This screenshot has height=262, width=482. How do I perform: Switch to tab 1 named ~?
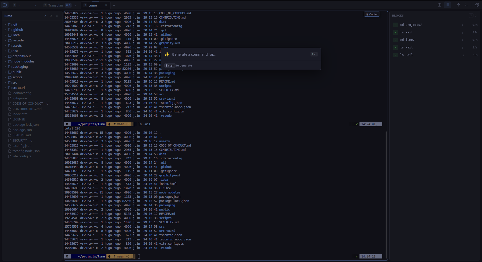pyautogui.click(x=25, y=5)
